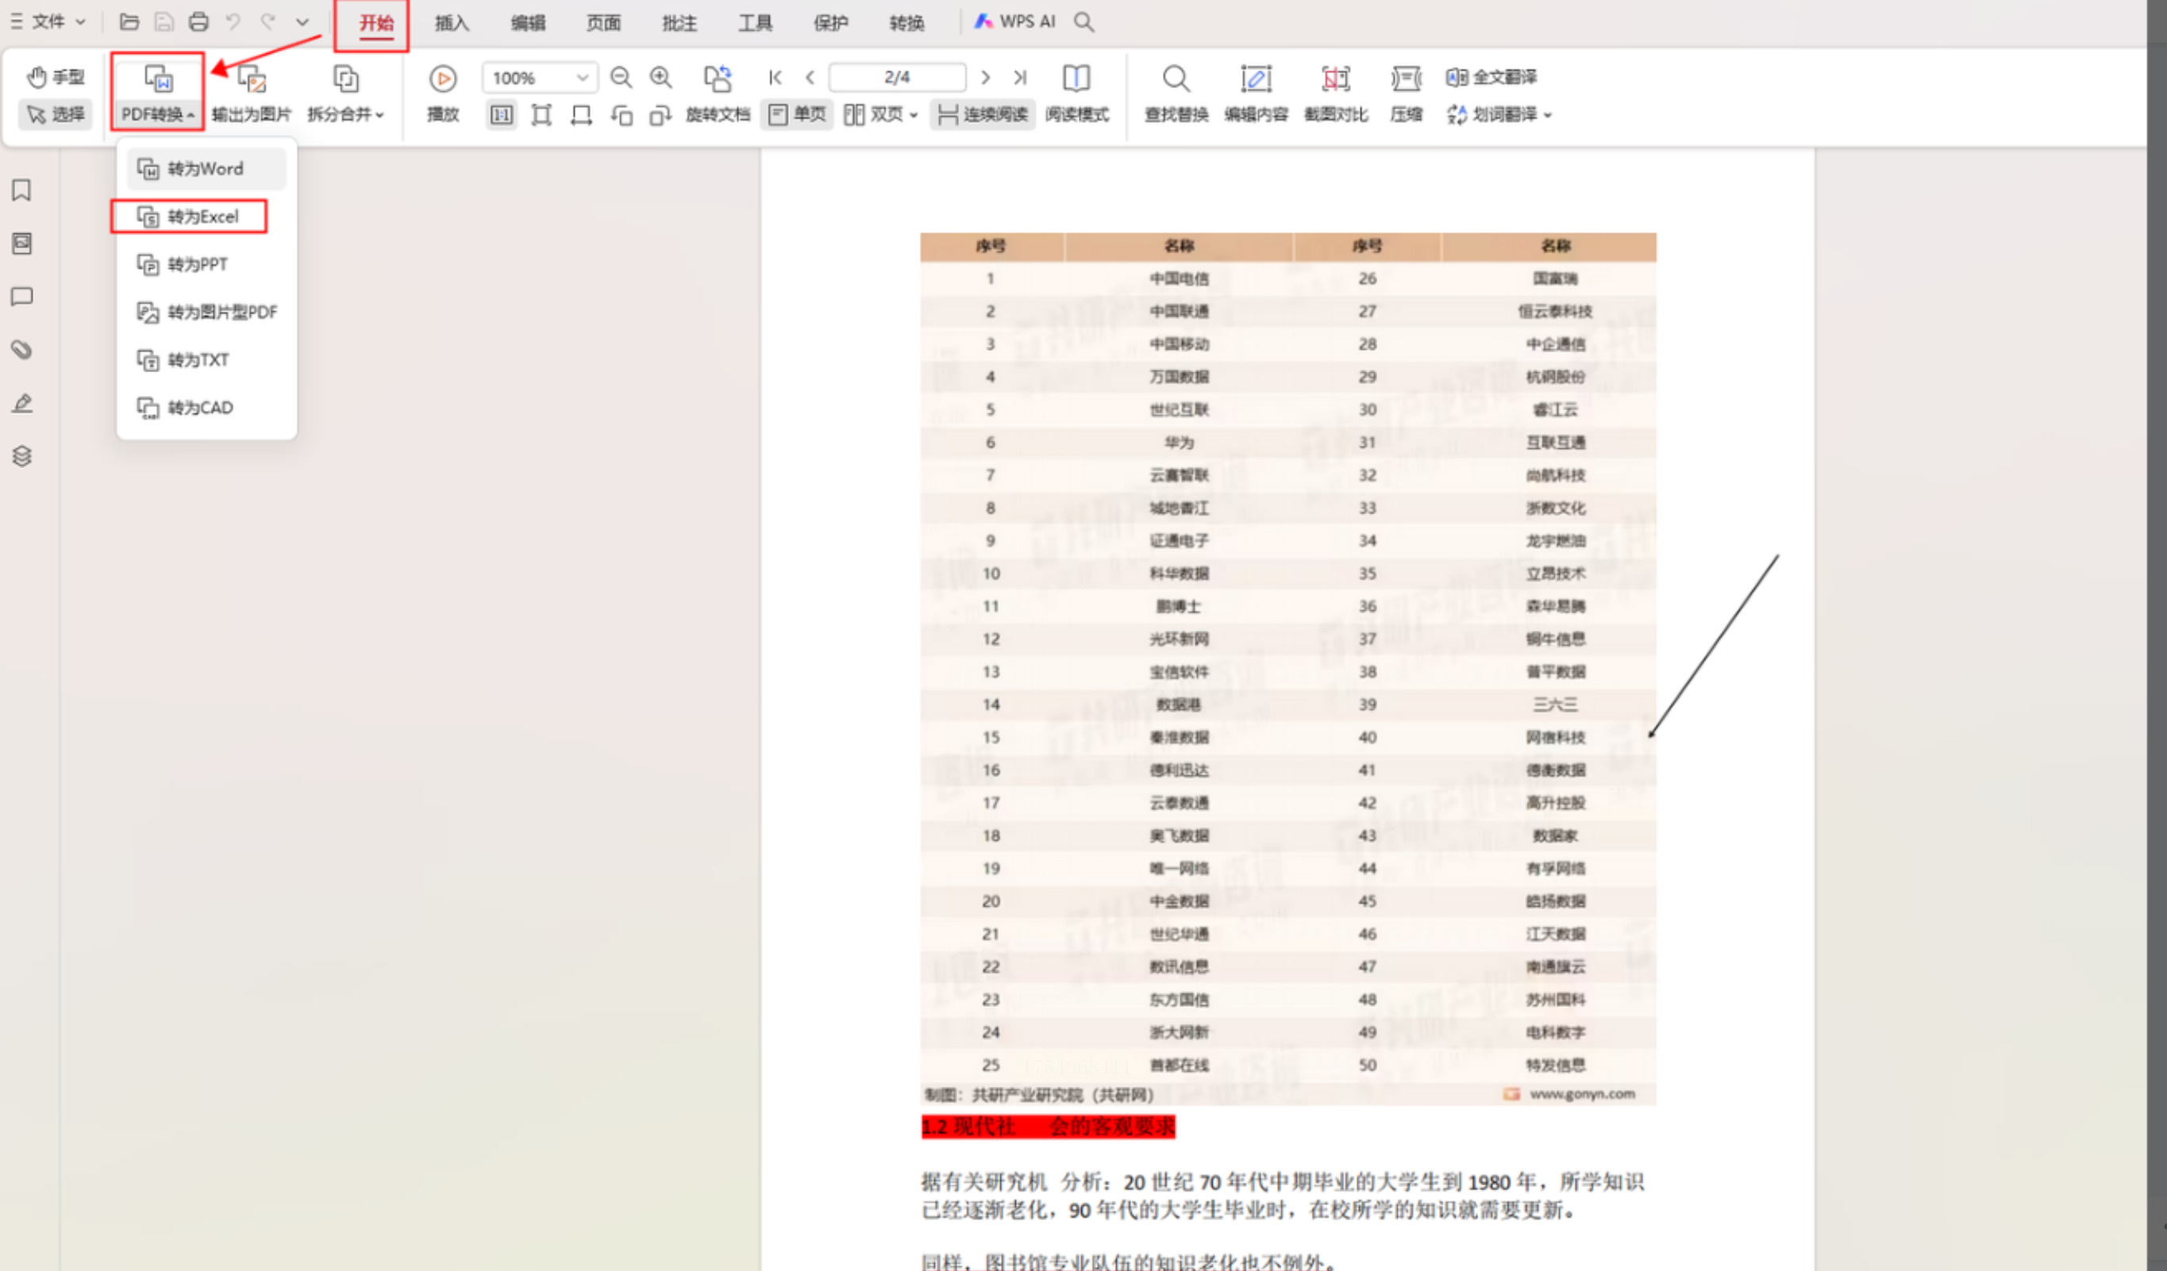
Task: Open the bookmark panel in sidebar
Action: tap(22, 190)
